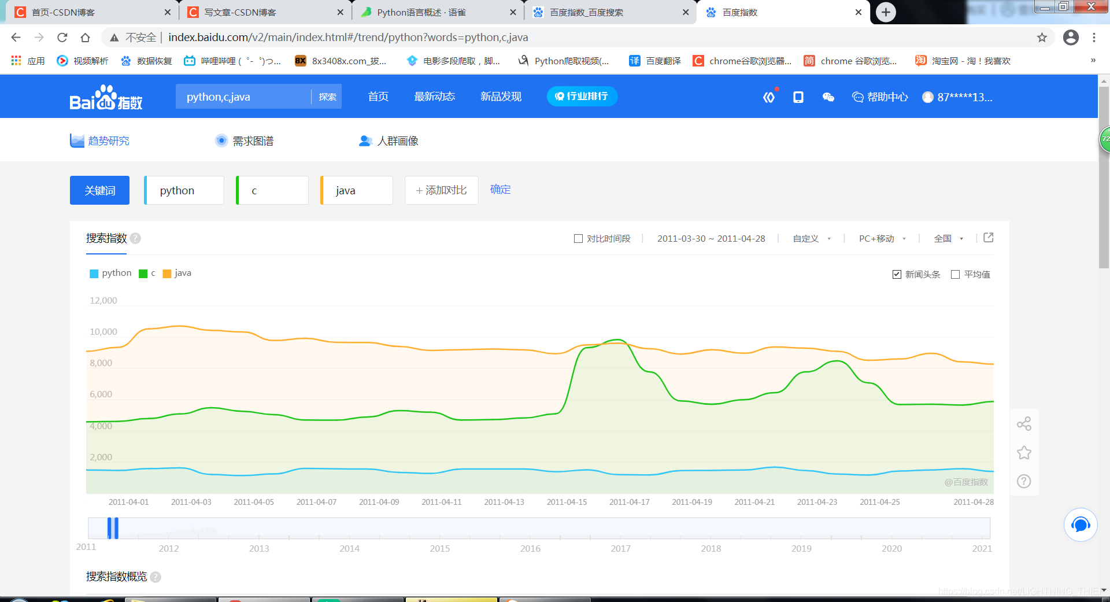The image size is (1110, 602).
Task: Click the java keyword field
Action: [x=357, y=190]
